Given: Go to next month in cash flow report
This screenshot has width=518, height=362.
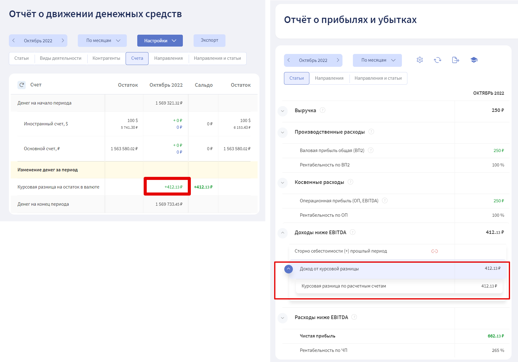Looking at the screenshot, I should 63,40.
